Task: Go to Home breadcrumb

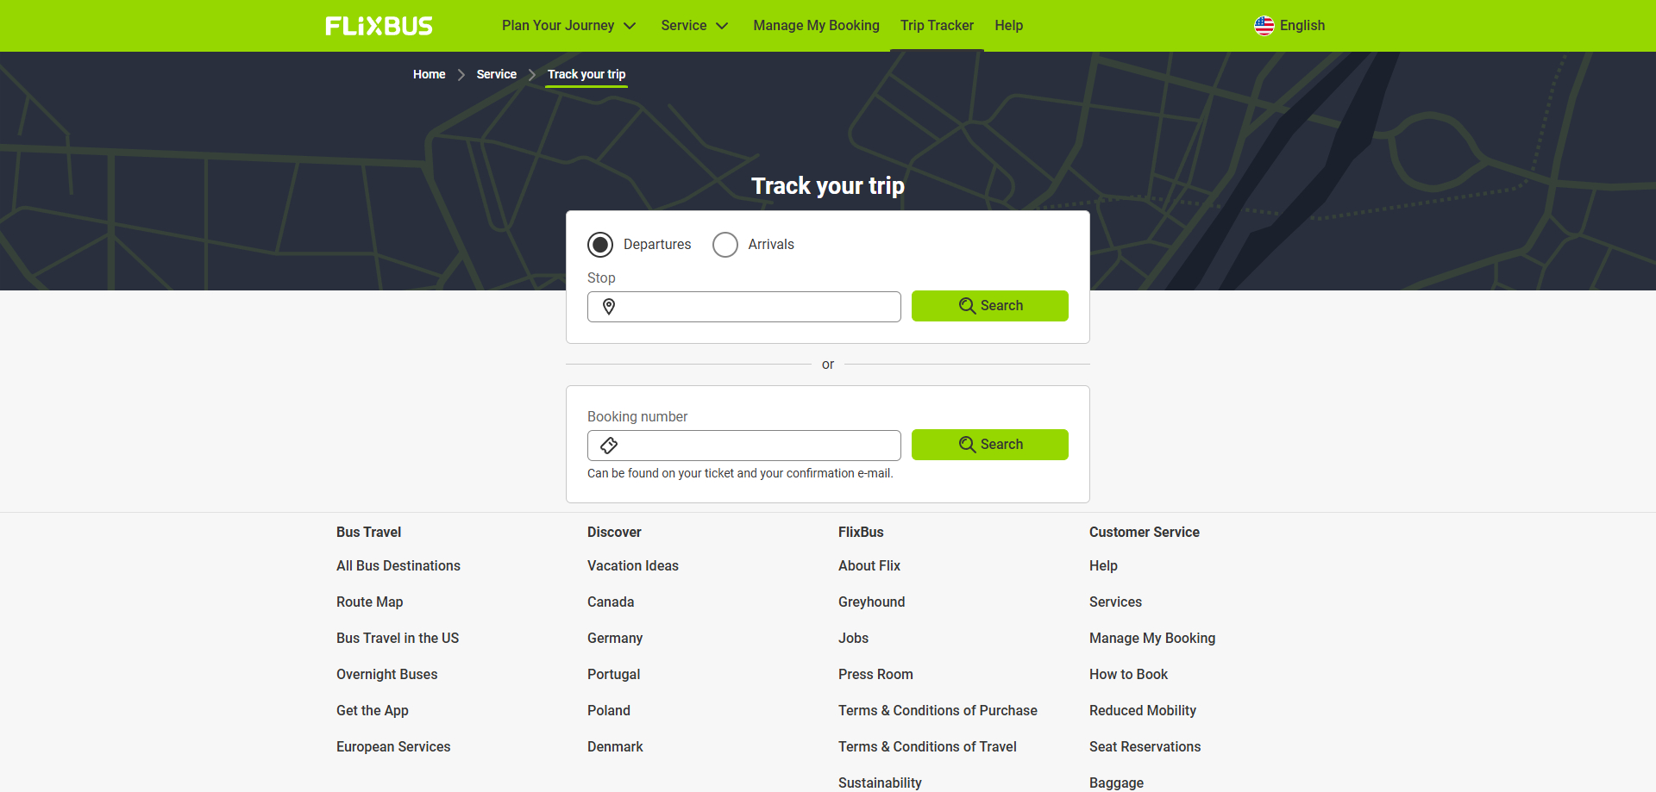Action: (429, 74)
